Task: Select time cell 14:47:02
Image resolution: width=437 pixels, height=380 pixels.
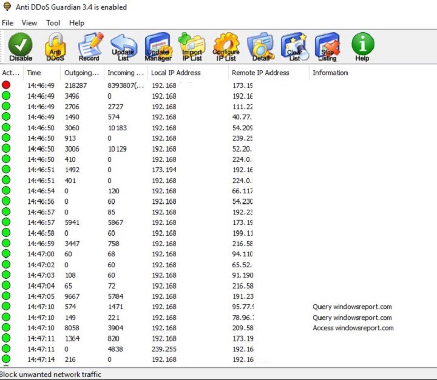Action: click(41, 265)
